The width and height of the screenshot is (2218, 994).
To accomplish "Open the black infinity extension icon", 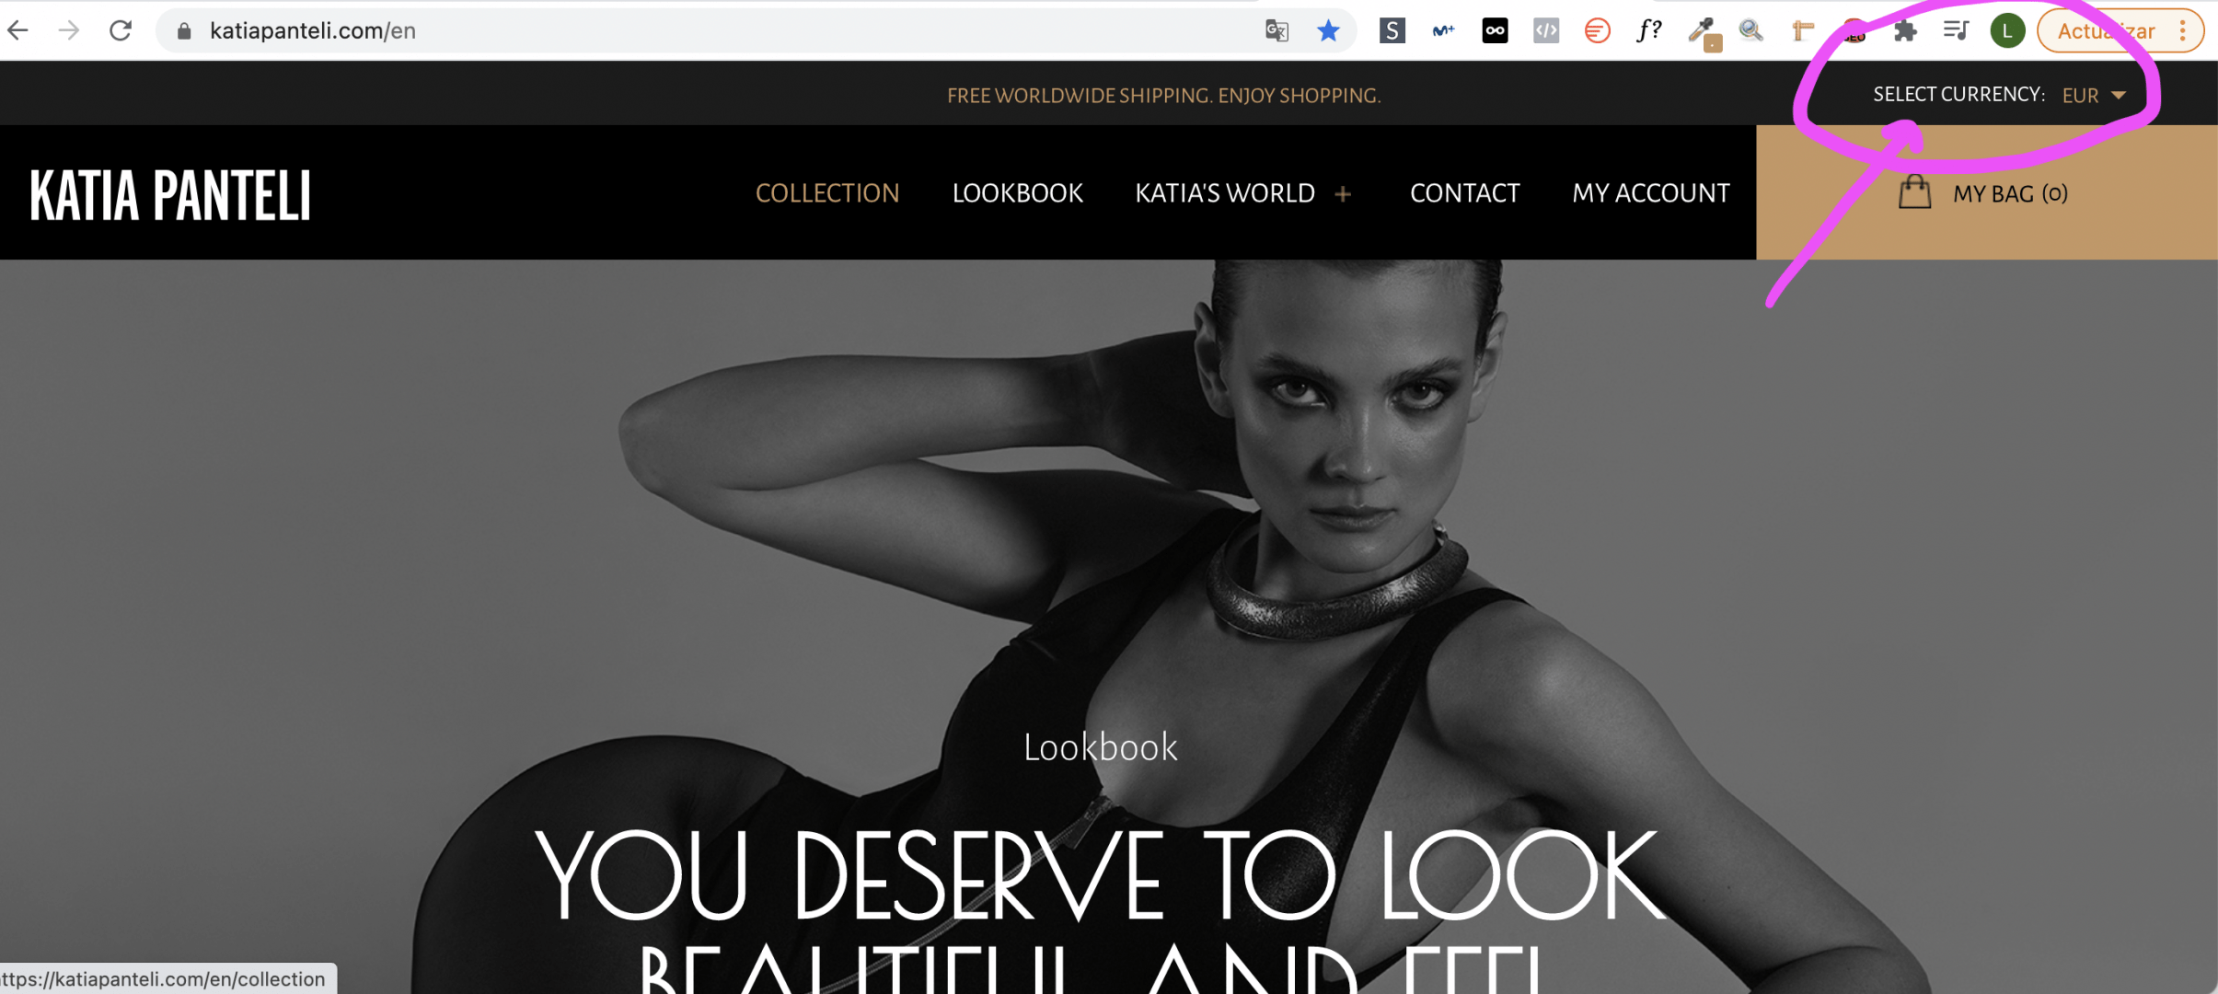I will coord(1495,30).
